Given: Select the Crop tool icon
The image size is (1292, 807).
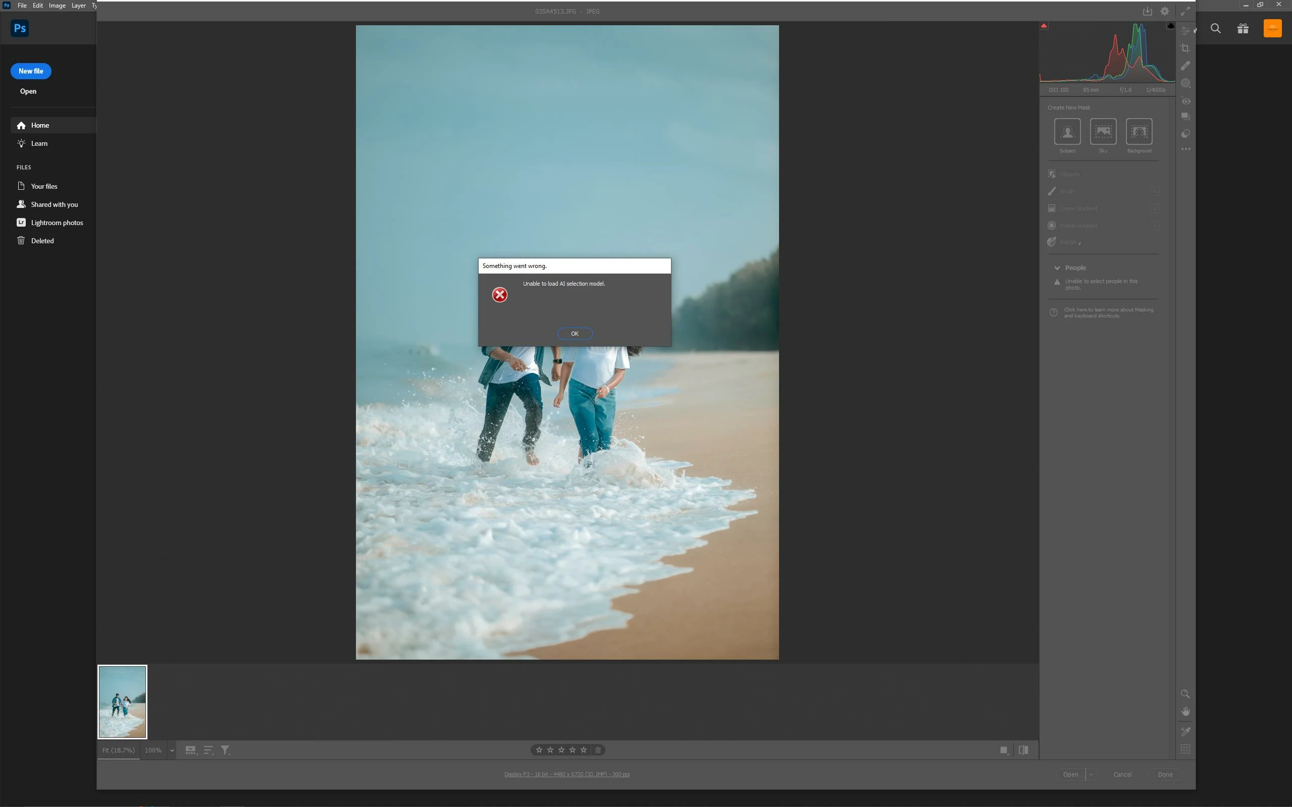Looking at the screenshot, I should click(1185, 48).
